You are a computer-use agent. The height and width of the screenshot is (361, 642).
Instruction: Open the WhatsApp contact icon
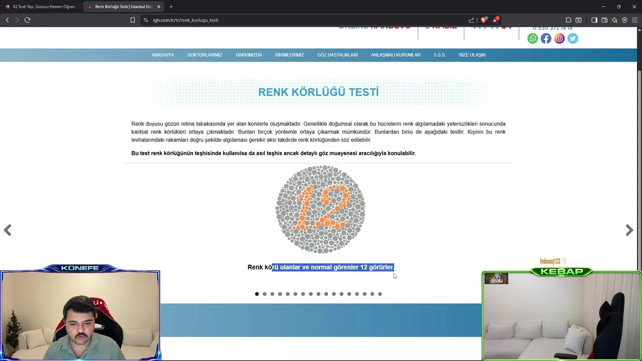(x=533, y=39)
